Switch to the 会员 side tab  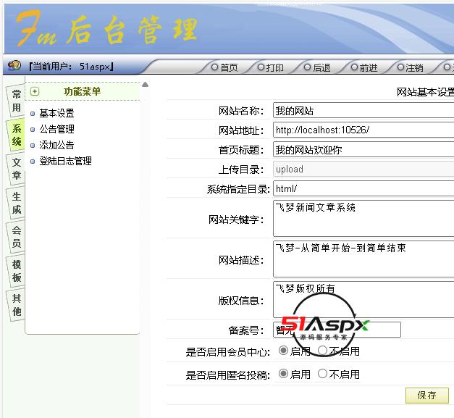click(x=17, y=237)
